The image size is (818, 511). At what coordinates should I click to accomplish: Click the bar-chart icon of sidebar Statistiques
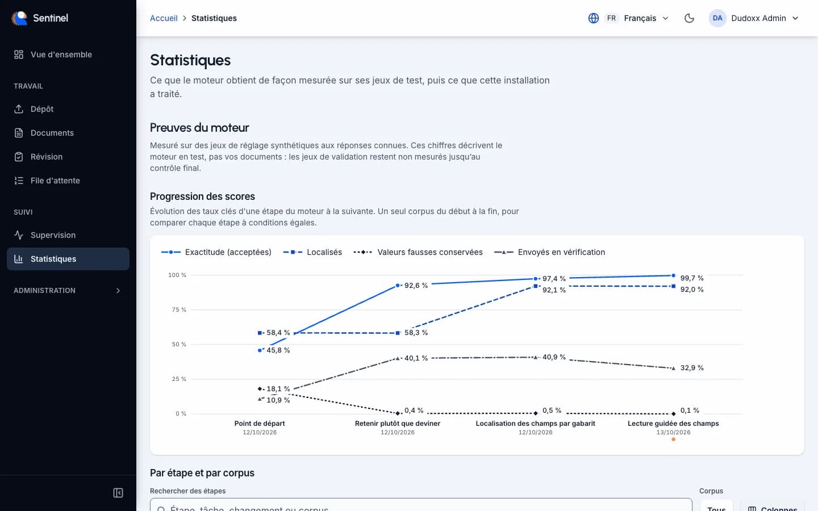point(19,259)
